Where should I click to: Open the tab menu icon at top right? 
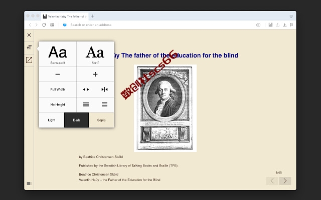pyautogui.click(x=291, y=16)
